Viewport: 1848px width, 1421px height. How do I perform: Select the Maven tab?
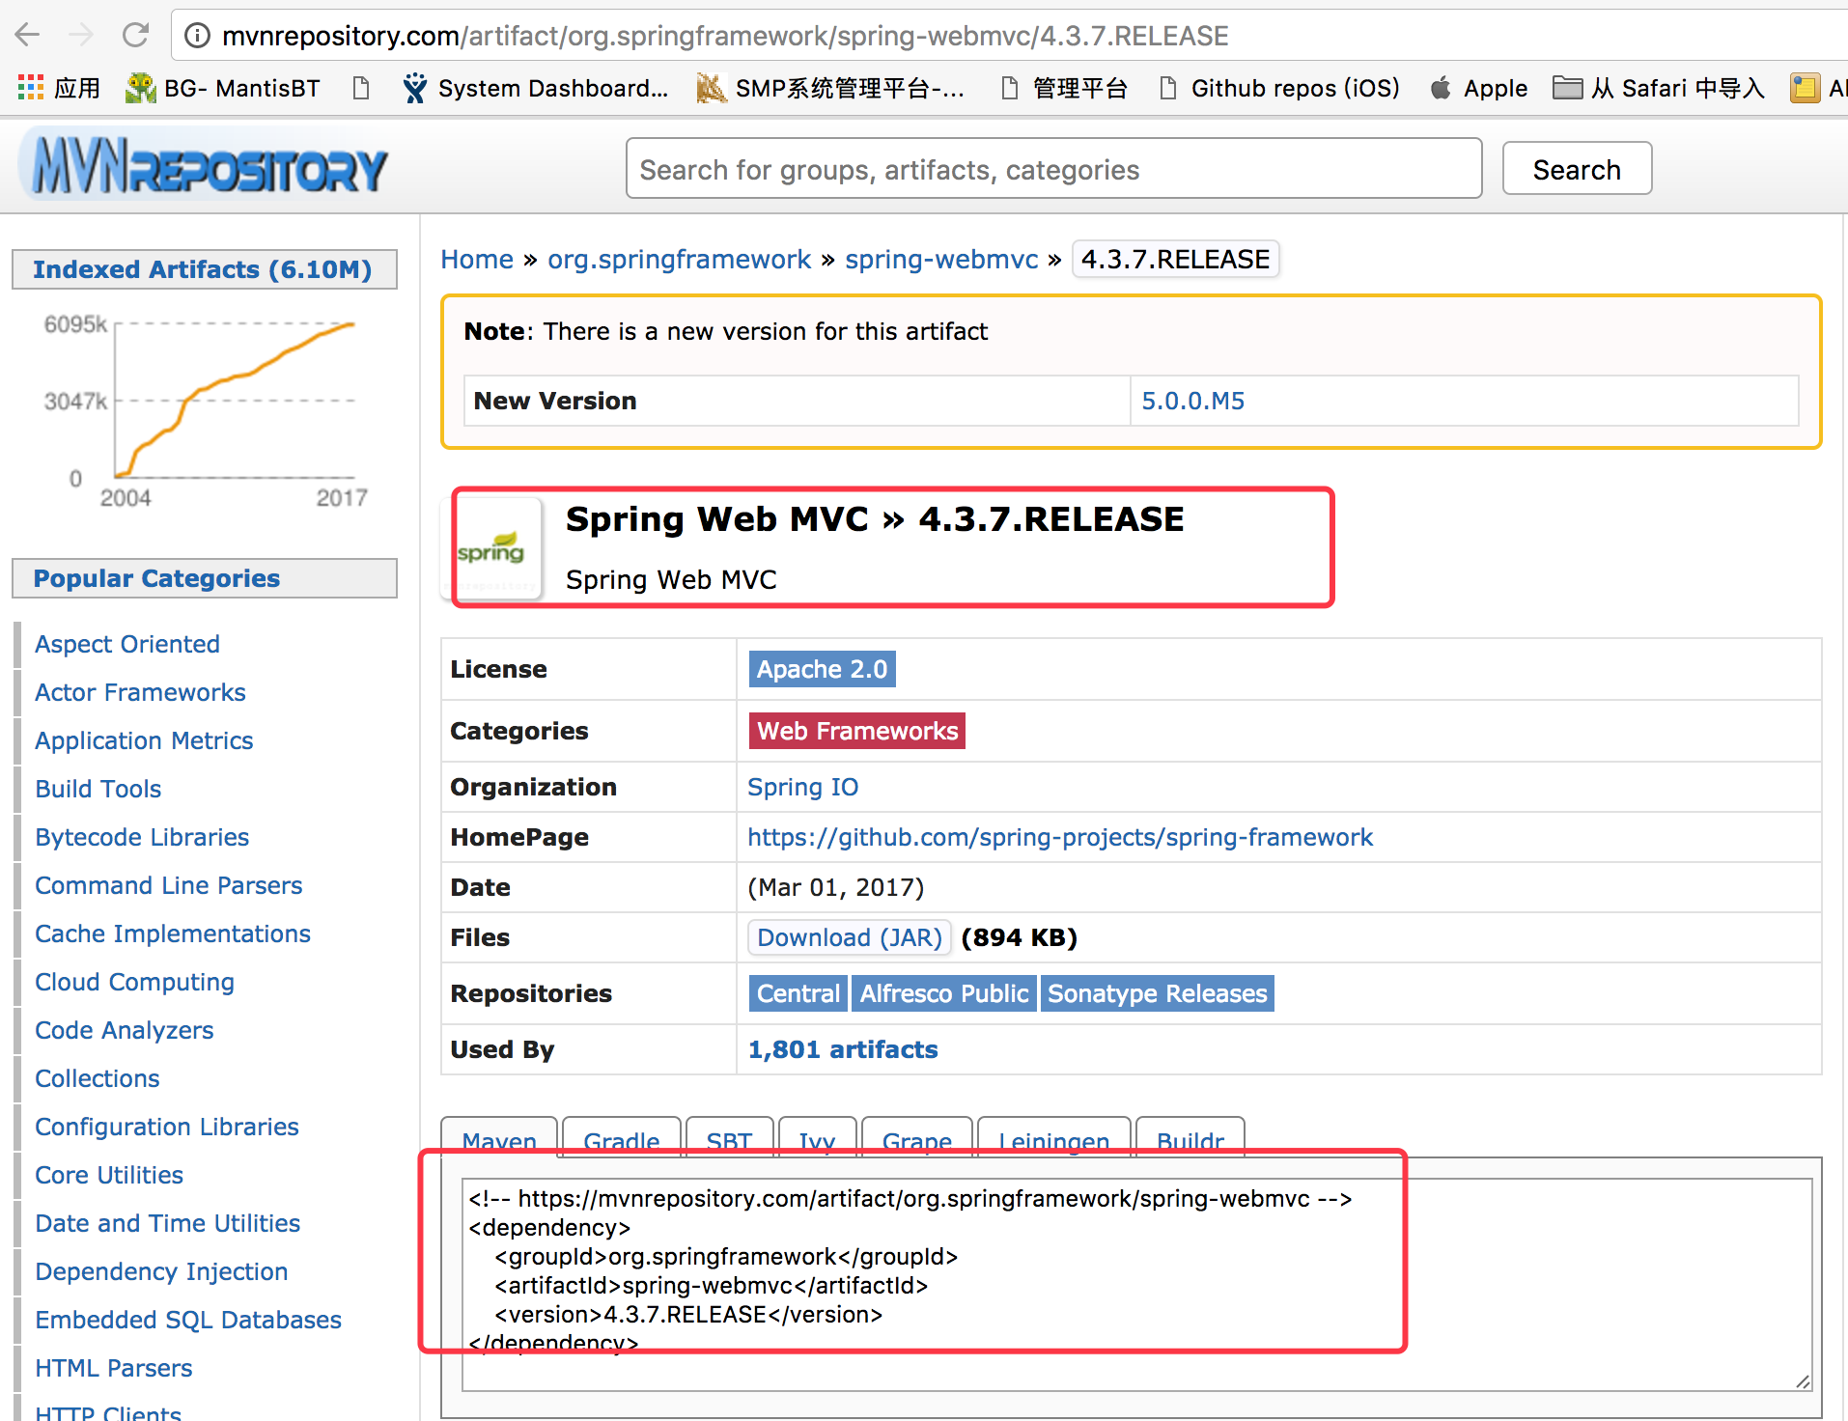(x=499, y=1139)
